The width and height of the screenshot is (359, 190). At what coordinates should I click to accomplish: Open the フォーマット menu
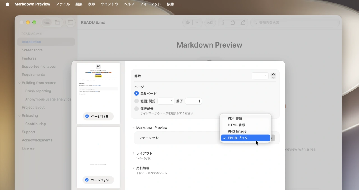coord(150,4)
